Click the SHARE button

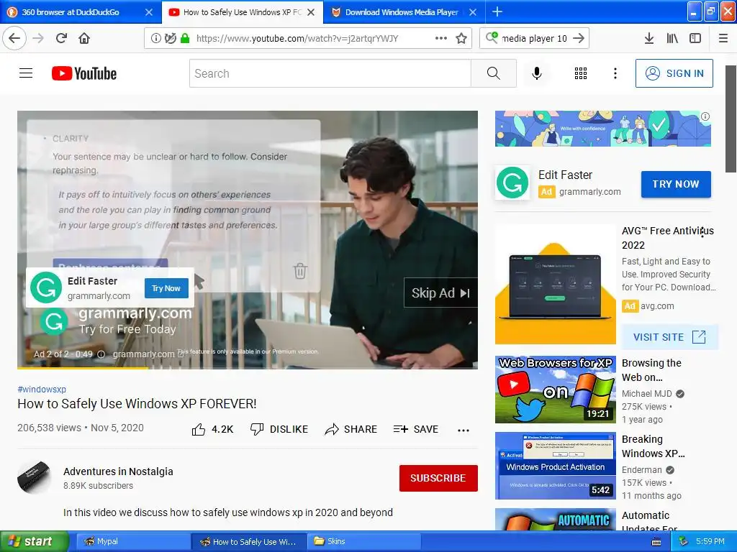pos(351,429)
